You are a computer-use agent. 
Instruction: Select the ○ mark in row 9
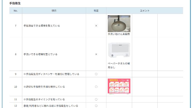click(x=96, y=74)
